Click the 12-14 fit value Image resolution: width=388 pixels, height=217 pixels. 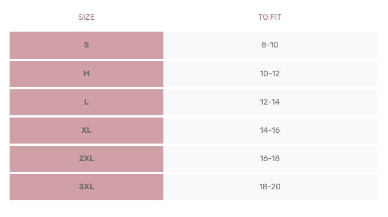(x=269, y=102)
